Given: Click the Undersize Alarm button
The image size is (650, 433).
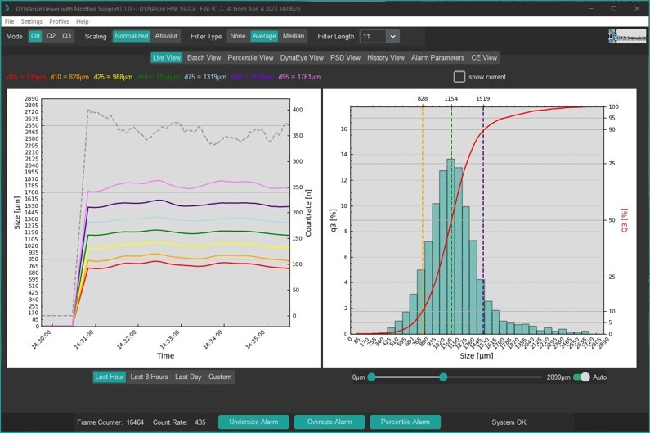Looking at the screenshot, I should (x=253, y=422).
